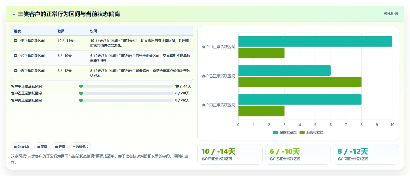Toggle the 系统化程度 legend swatch

coord(302,132)
